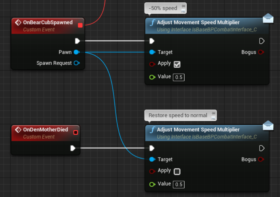Click the OnBearCubSpawned execution output pin

[x=77, y=41]
